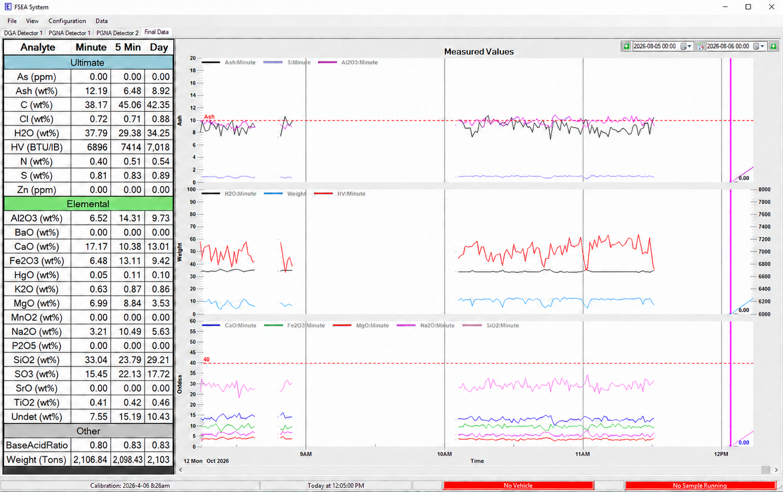The height and width of the screenshot is (492, 783).
Task: Switch to the PGNA Detector 2 tab
Action: [117, 33]
